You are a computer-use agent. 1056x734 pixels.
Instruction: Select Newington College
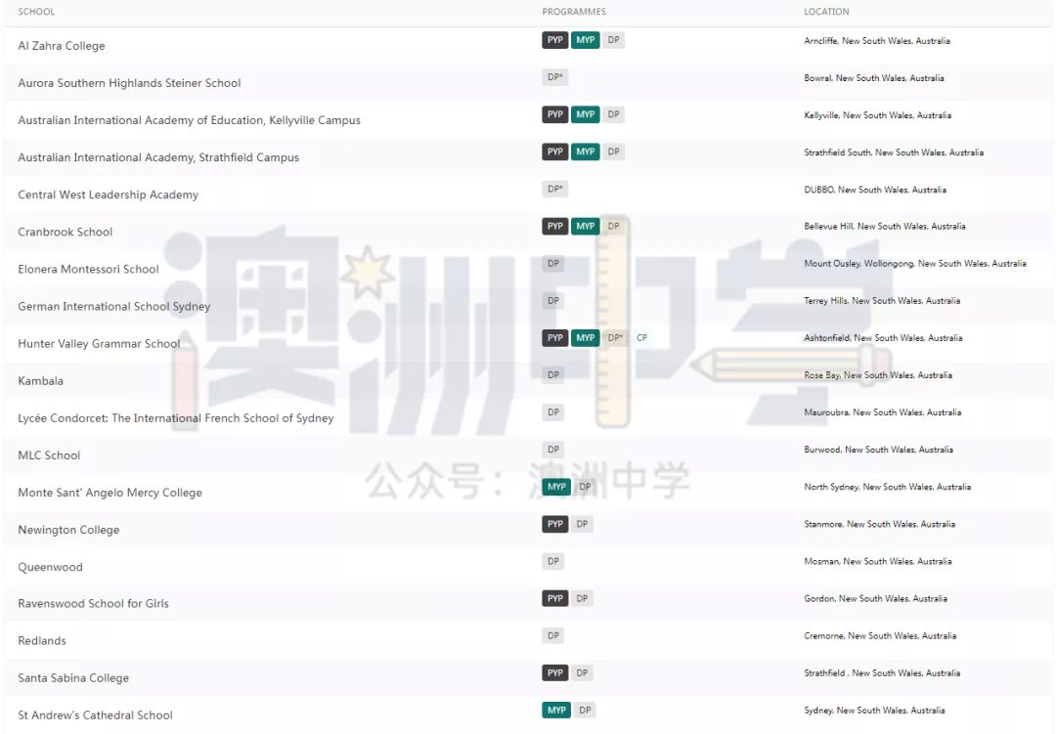(68, 530)
